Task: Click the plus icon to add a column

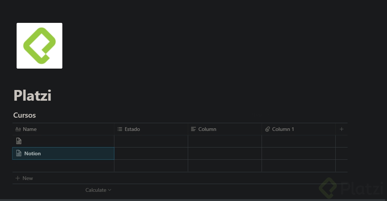Action: pyautogui.click(x=342, y=129)
